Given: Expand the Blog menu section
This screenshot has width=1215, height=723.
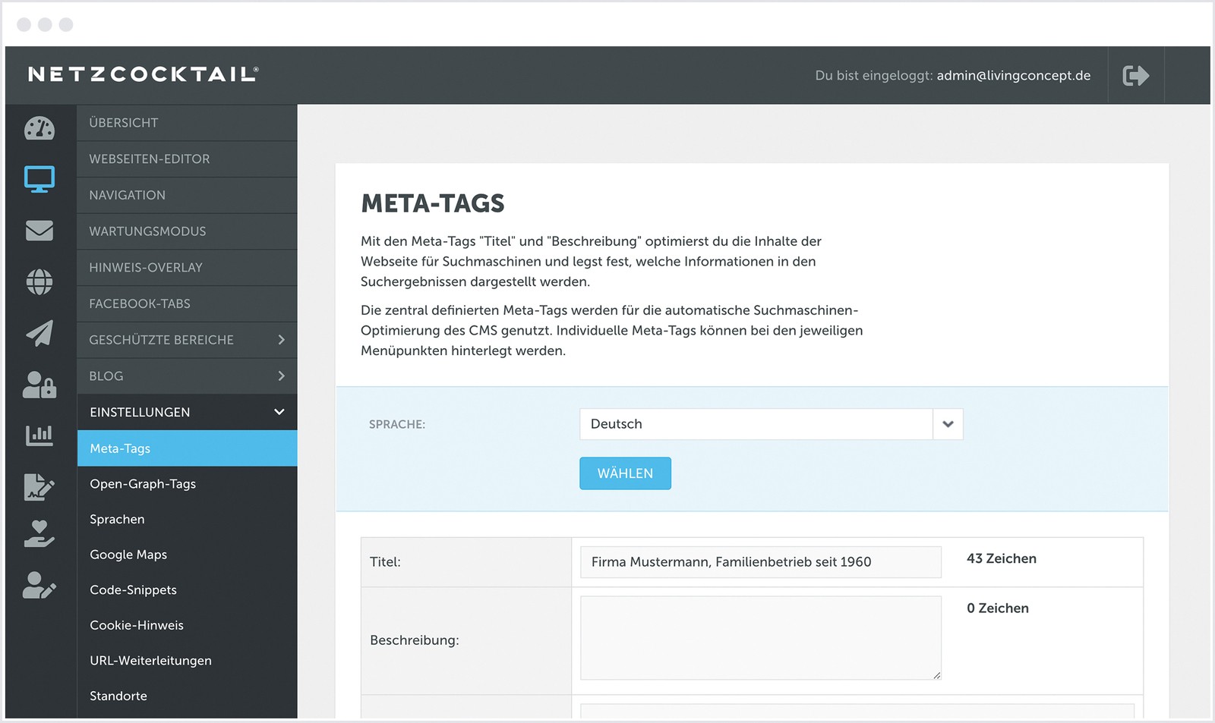Looking at the screenshot, I should [x=187, y=376].
